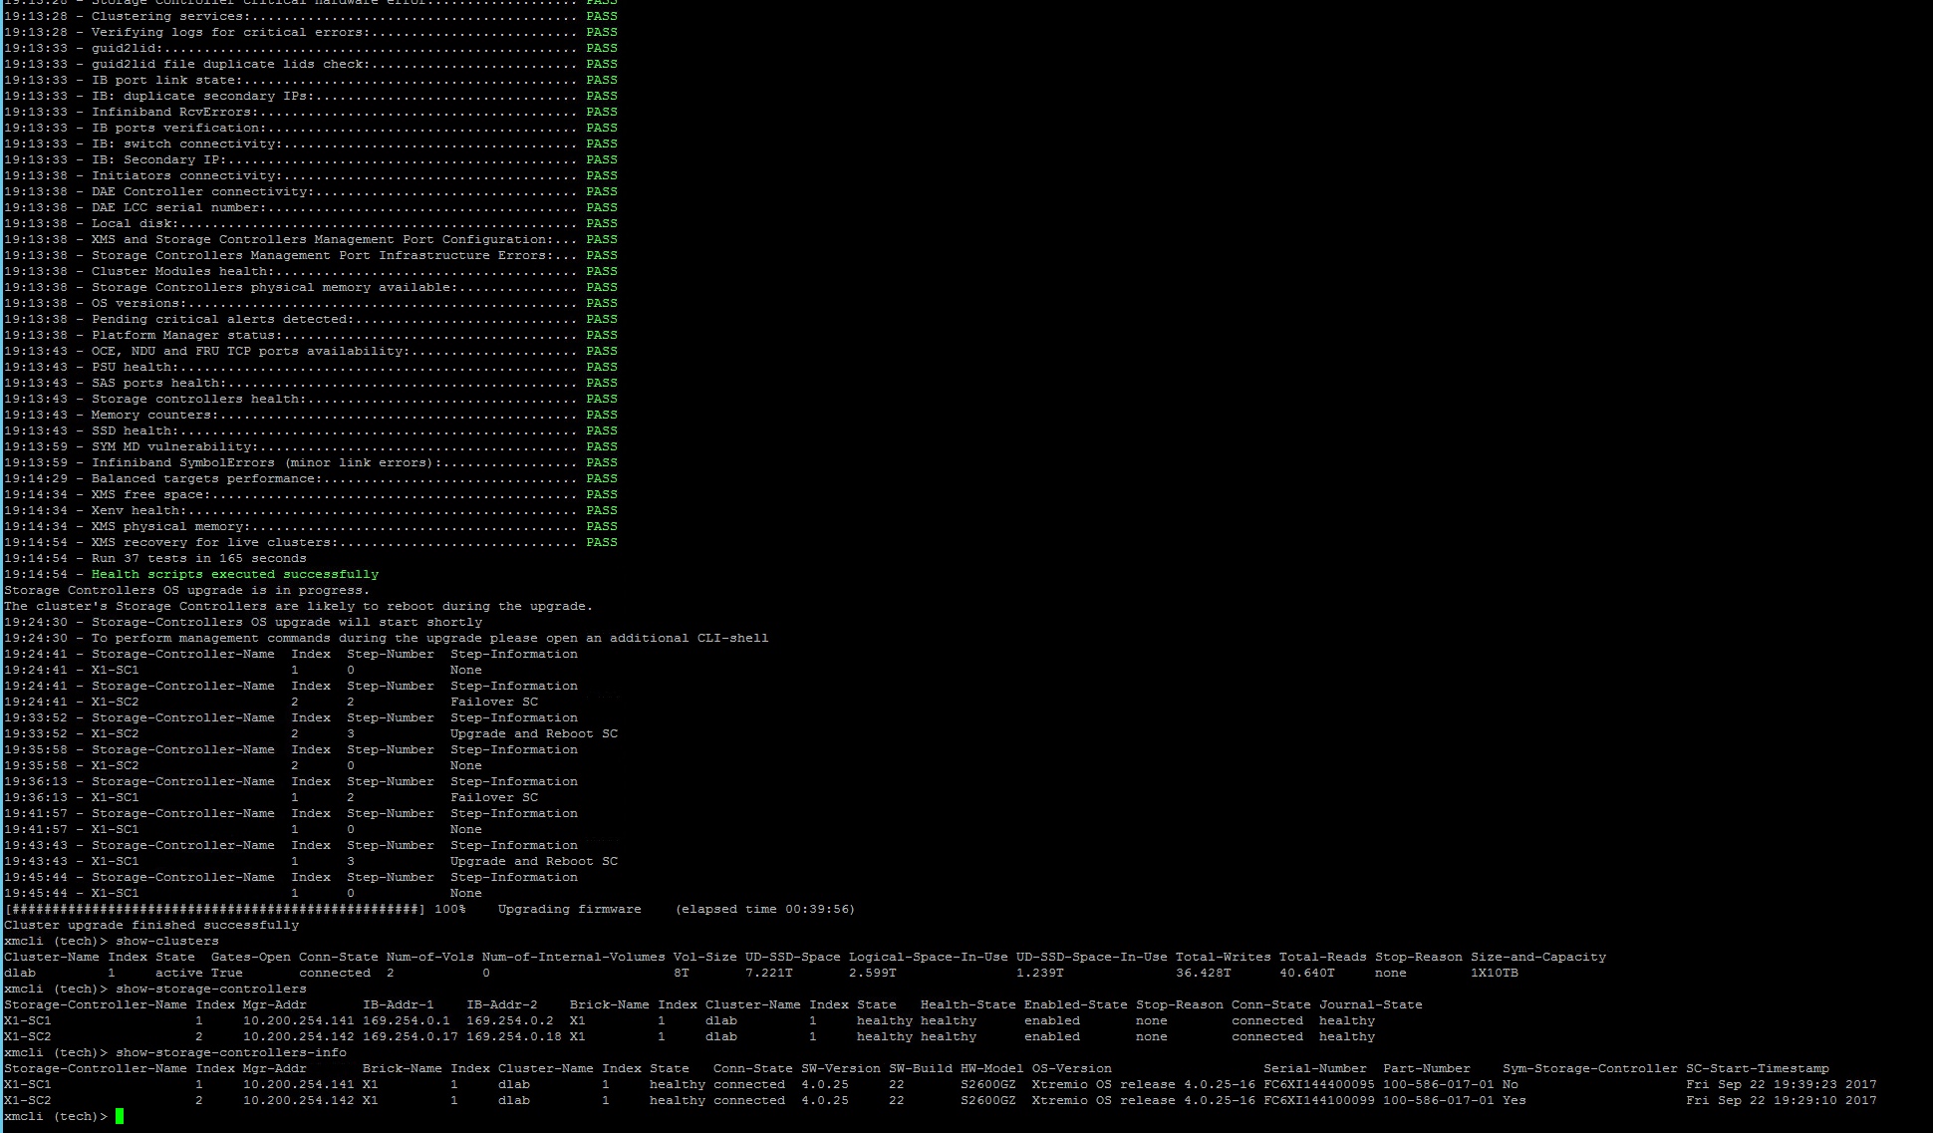Click the green 'Health scripts executed successfully' text

(235, 574)
